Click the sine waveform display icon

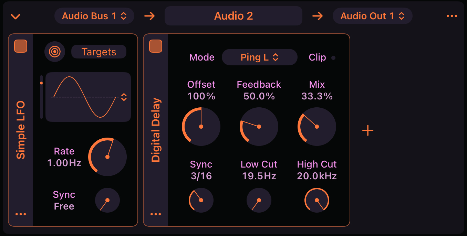pos(88,97)
